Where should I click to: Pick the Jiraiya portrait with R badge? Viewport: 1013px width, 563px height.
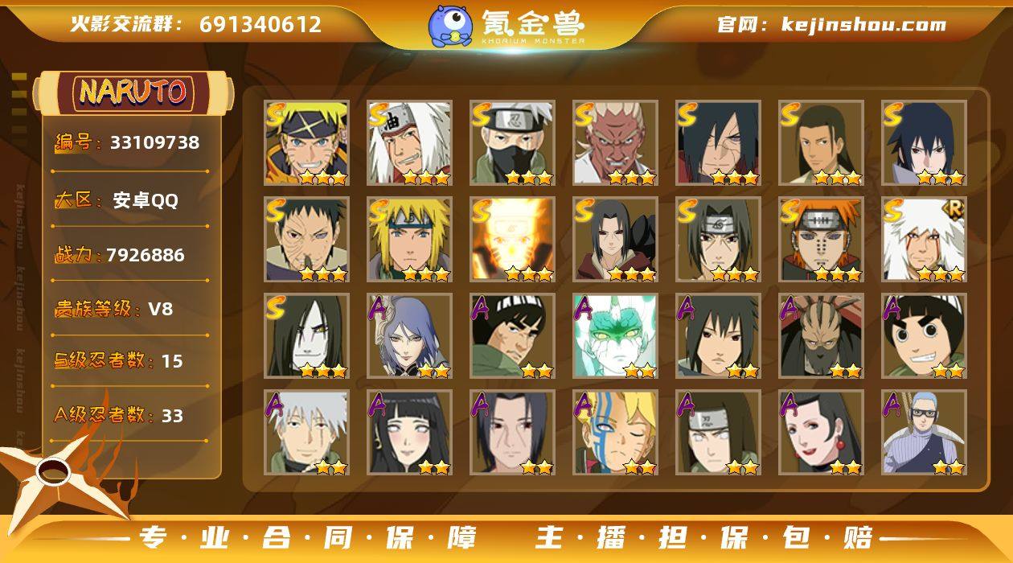924,240
